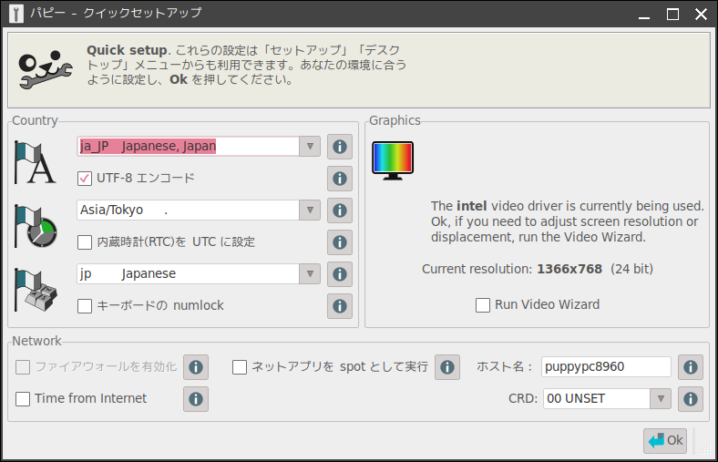The height and width of the screenshot is (462, 718).
Task: Click info icon beside UTF-8 encode checkbox
Action: coord(340,179)
